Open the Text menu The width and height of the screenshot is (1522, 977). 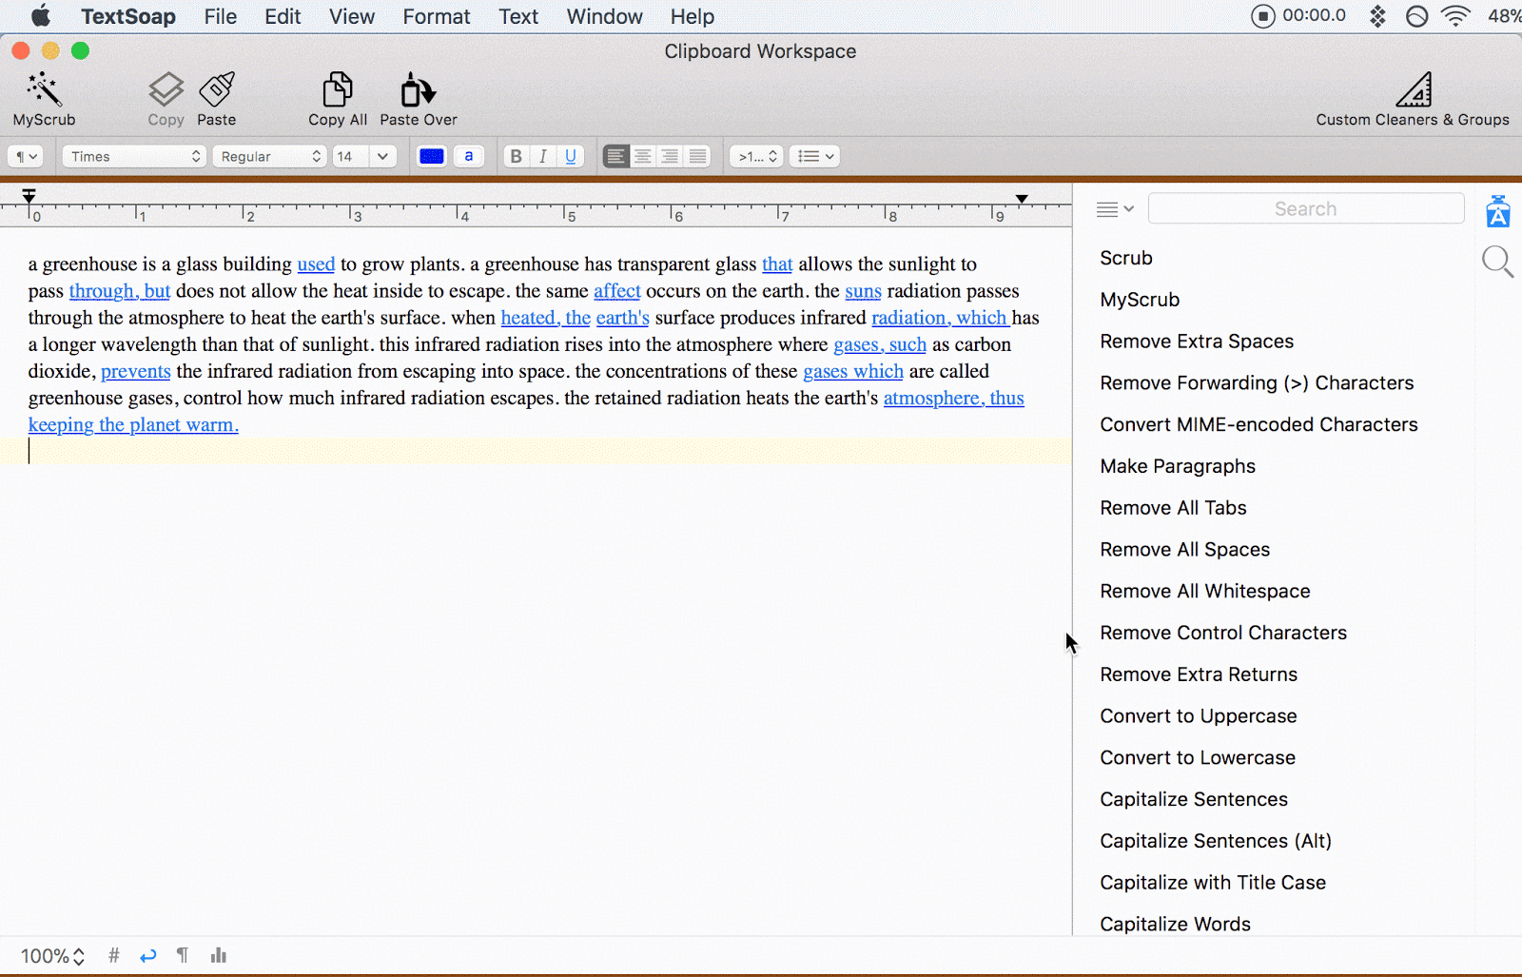click(x=518, y=16)
